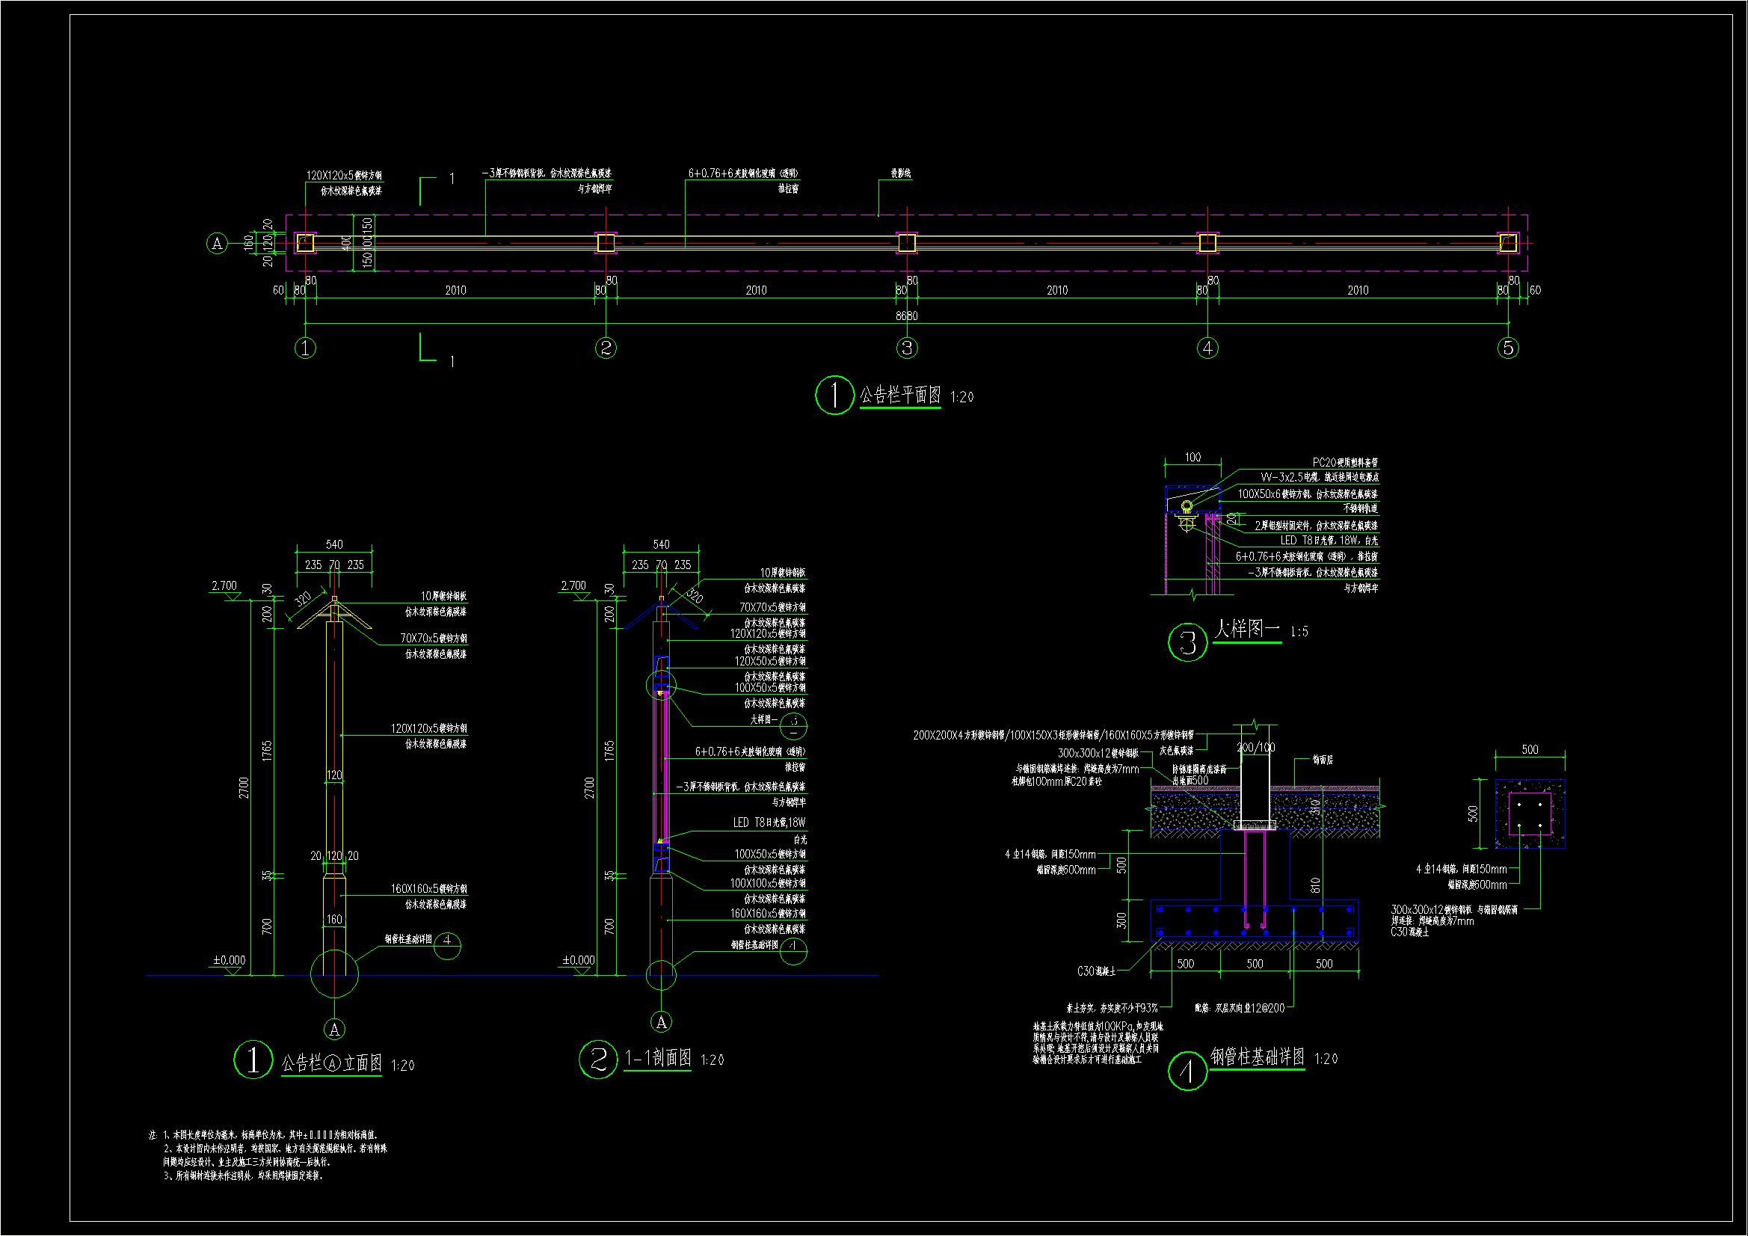Select the 120X120x5镀锌方钢 label above the plan
This screenshot has height=1236, width=1748.
click(344, 175)
